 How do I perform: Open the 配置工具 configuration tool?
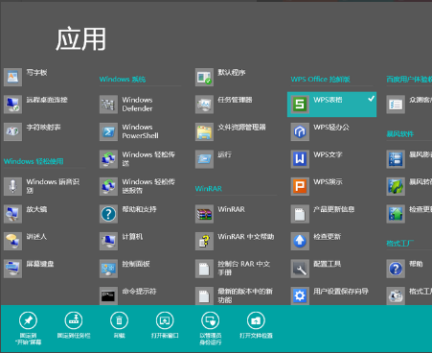tap(316, 269)
